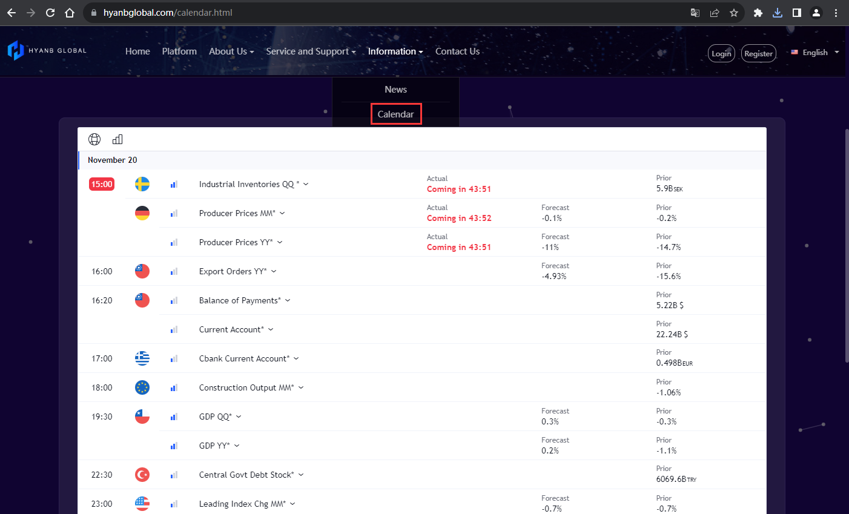Expand Current Account details
Image resolution: width=849 pixels, height=514 pixels.
pyautogui.click(x=271, y=329)
